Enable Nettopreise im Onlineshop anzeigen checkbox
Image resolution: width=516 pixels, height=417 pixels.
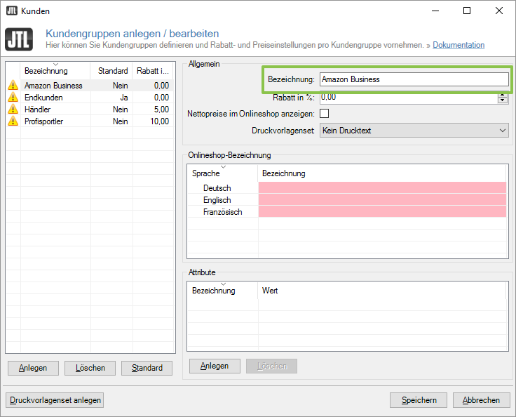pyautogui.click(x=324, y=114)
